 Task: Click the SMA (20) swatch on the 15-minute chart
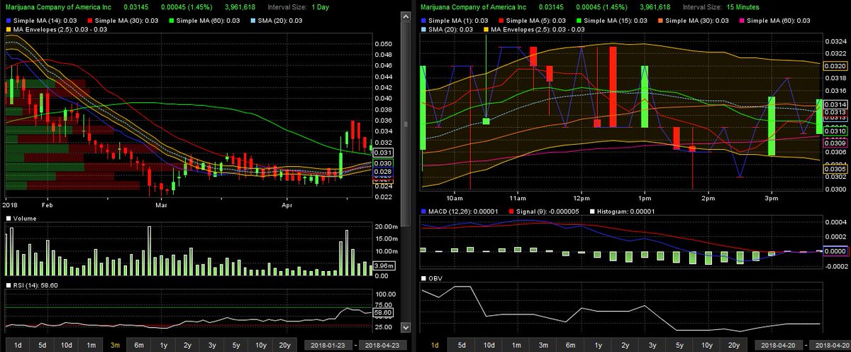(424, 30)
